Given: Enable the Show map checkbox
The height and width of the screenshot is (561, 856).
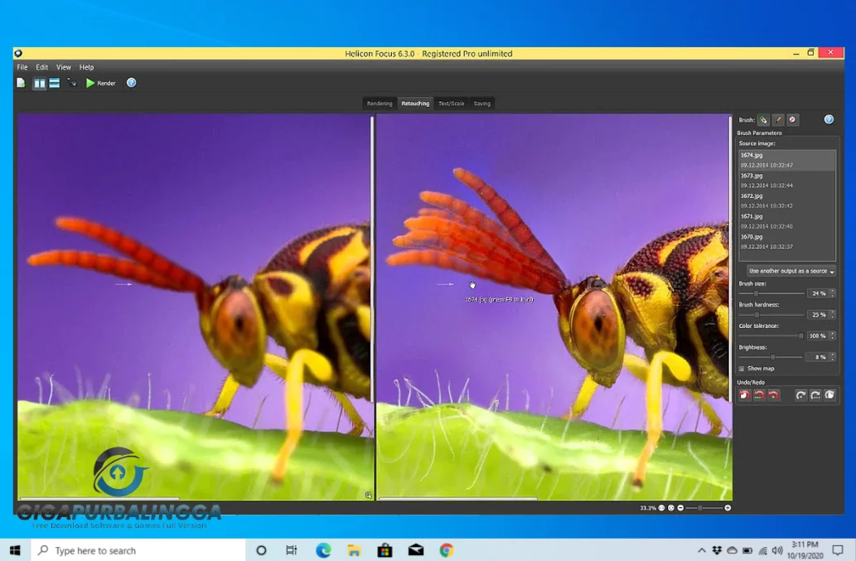Looking at the screenshot, I should [742, 369].
